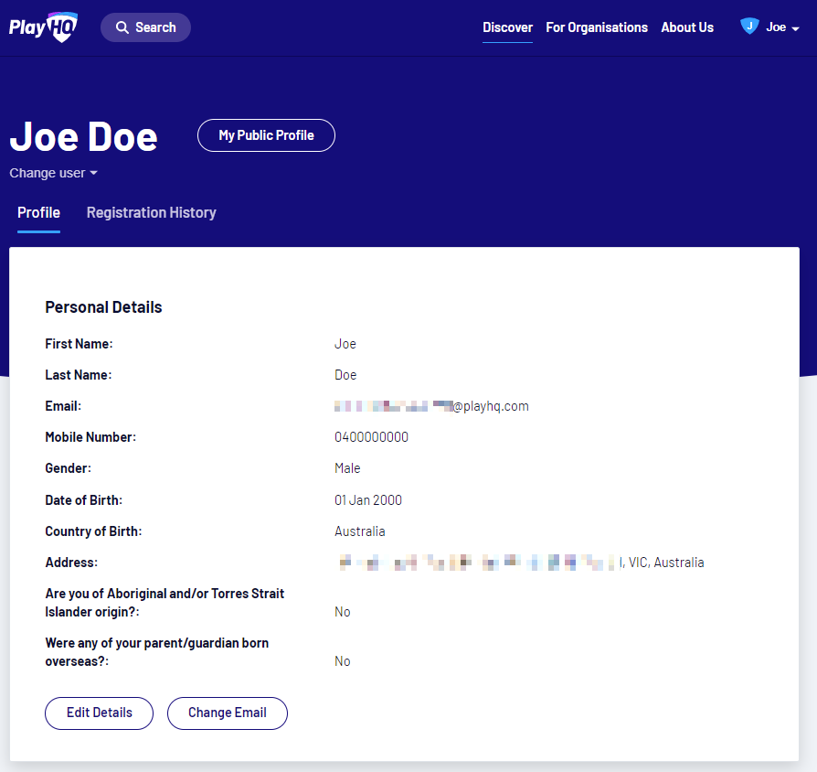Screen dimensions: 817x772
Task: Select About Us in the header
Action: (687, 27)
